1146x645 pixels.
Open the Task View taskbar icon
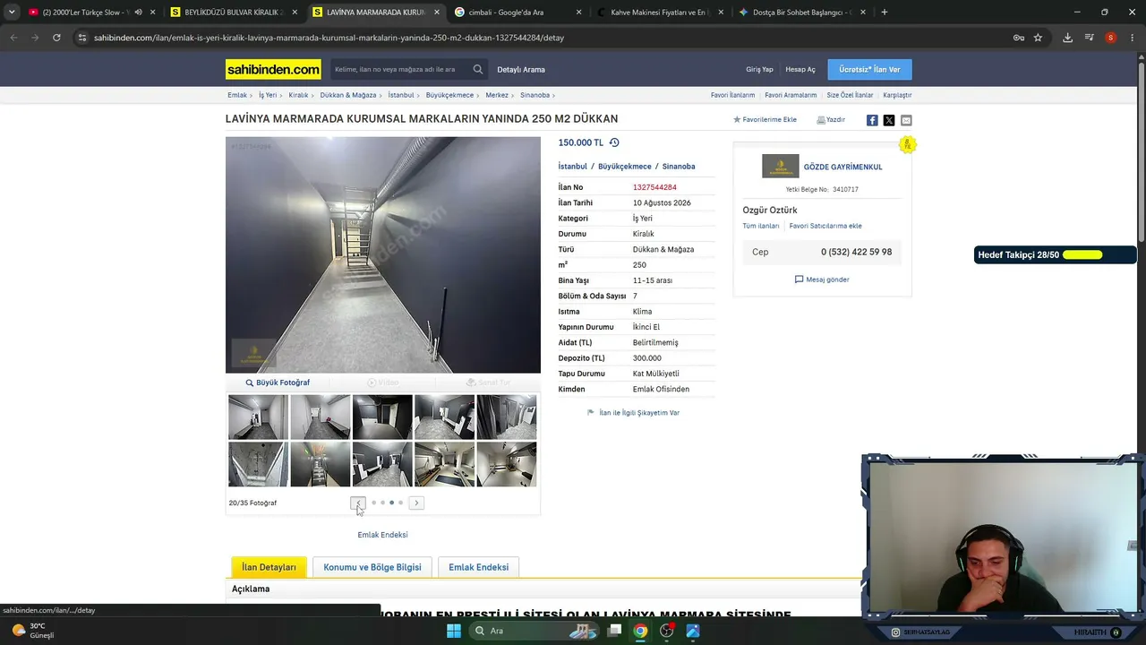click(x=614, y=631)
